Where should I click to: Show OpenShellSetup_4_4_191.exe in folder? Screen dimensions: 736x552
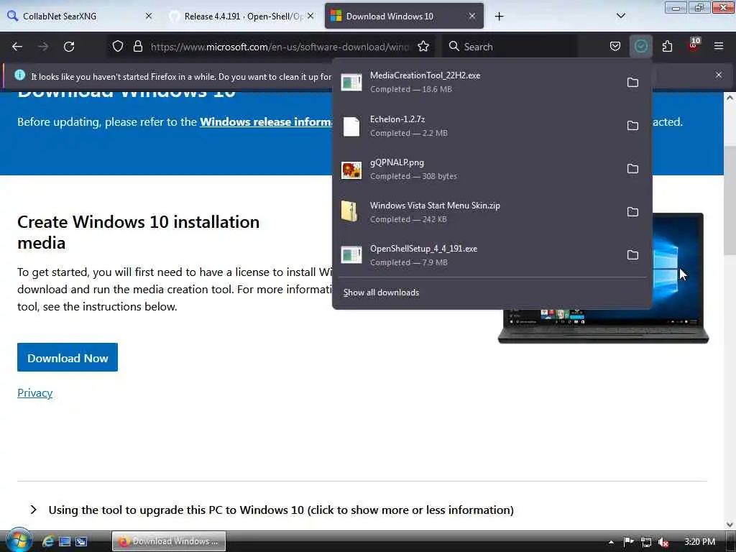[632, 255]
